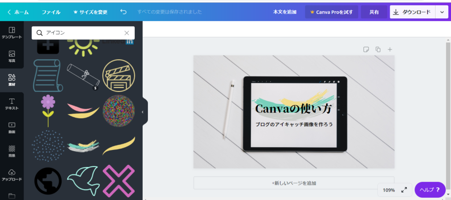Select the pink and yellow swoosh graphic
451x200 pixels.
(83, 111)
